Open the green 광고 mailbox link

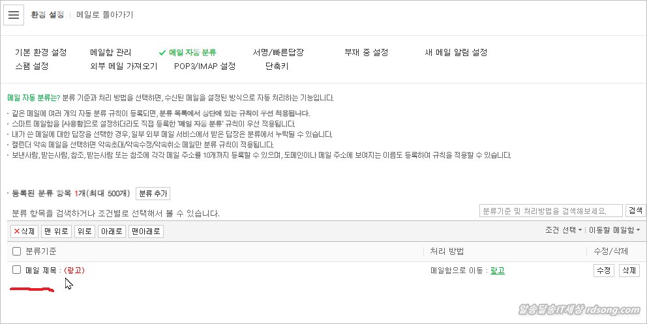pyautogui.click(x=497, y=271)
